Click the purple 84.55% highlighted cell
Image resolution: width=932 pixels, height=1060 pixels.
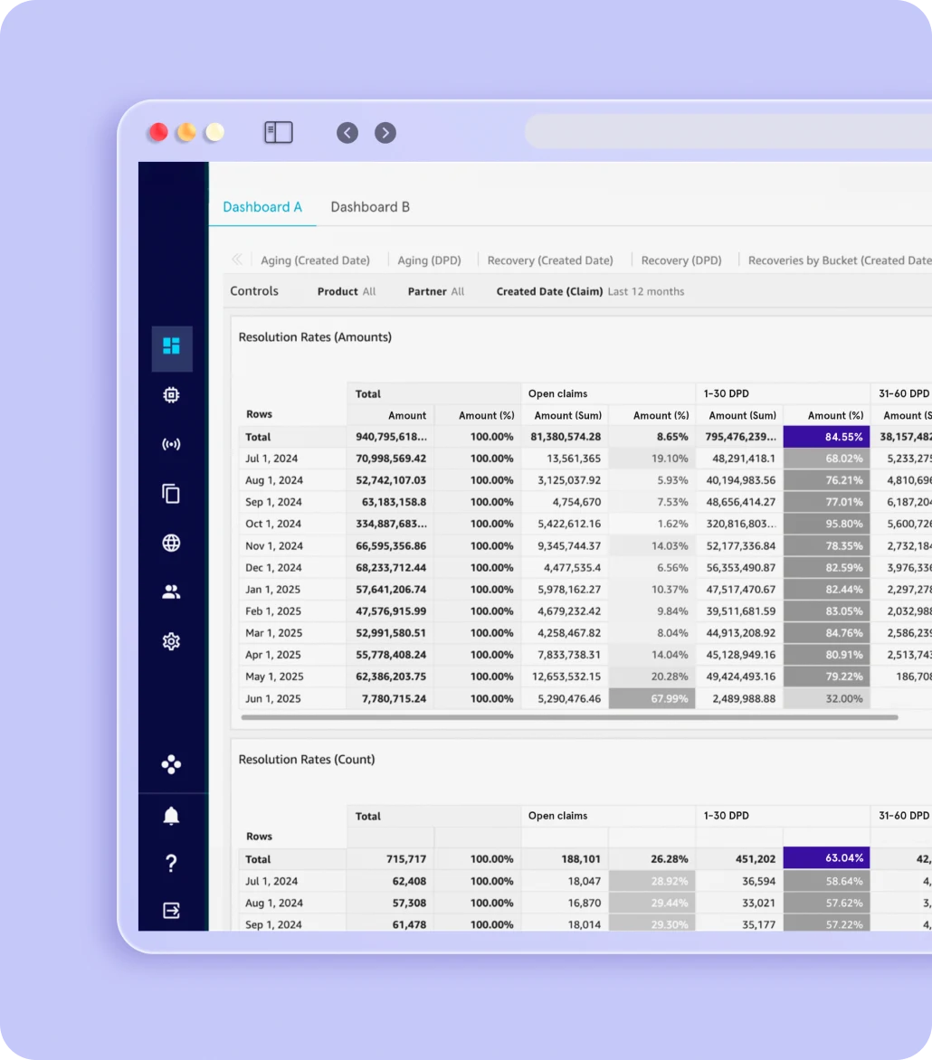click(826, 437)
